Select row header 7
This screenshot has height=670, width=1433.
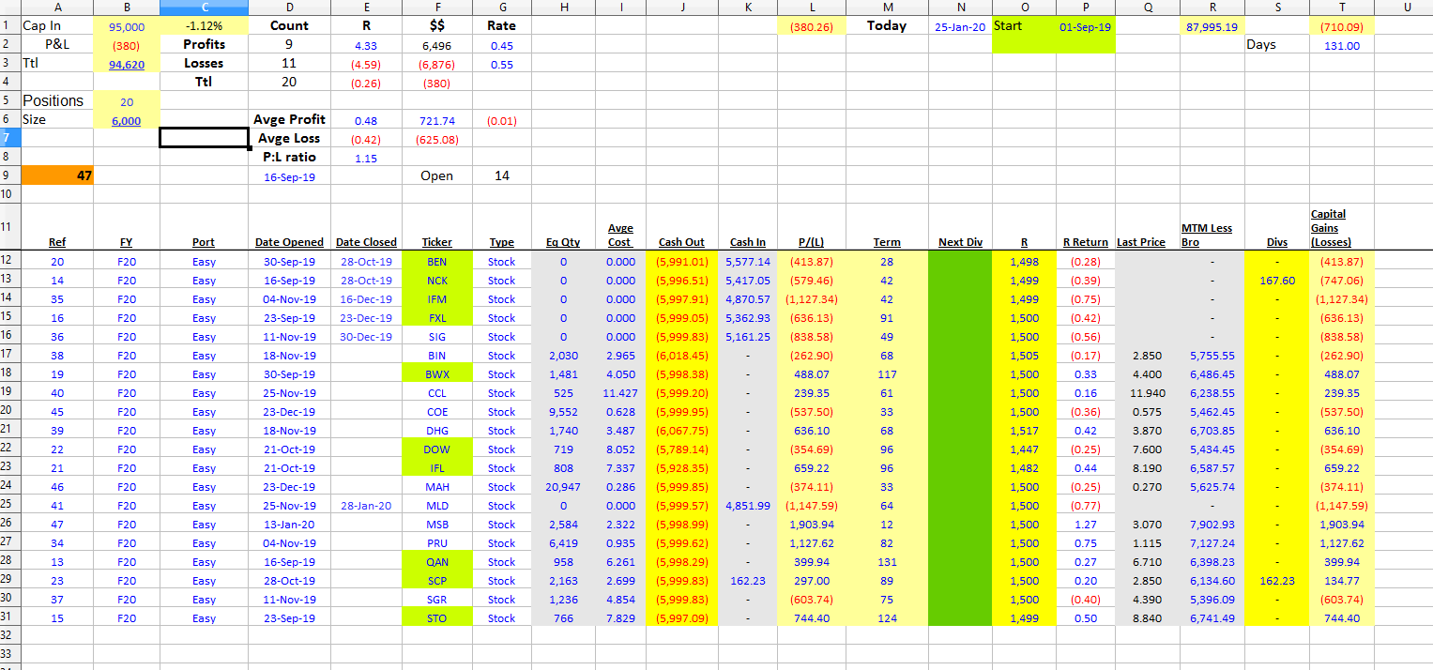coord(9,138)
